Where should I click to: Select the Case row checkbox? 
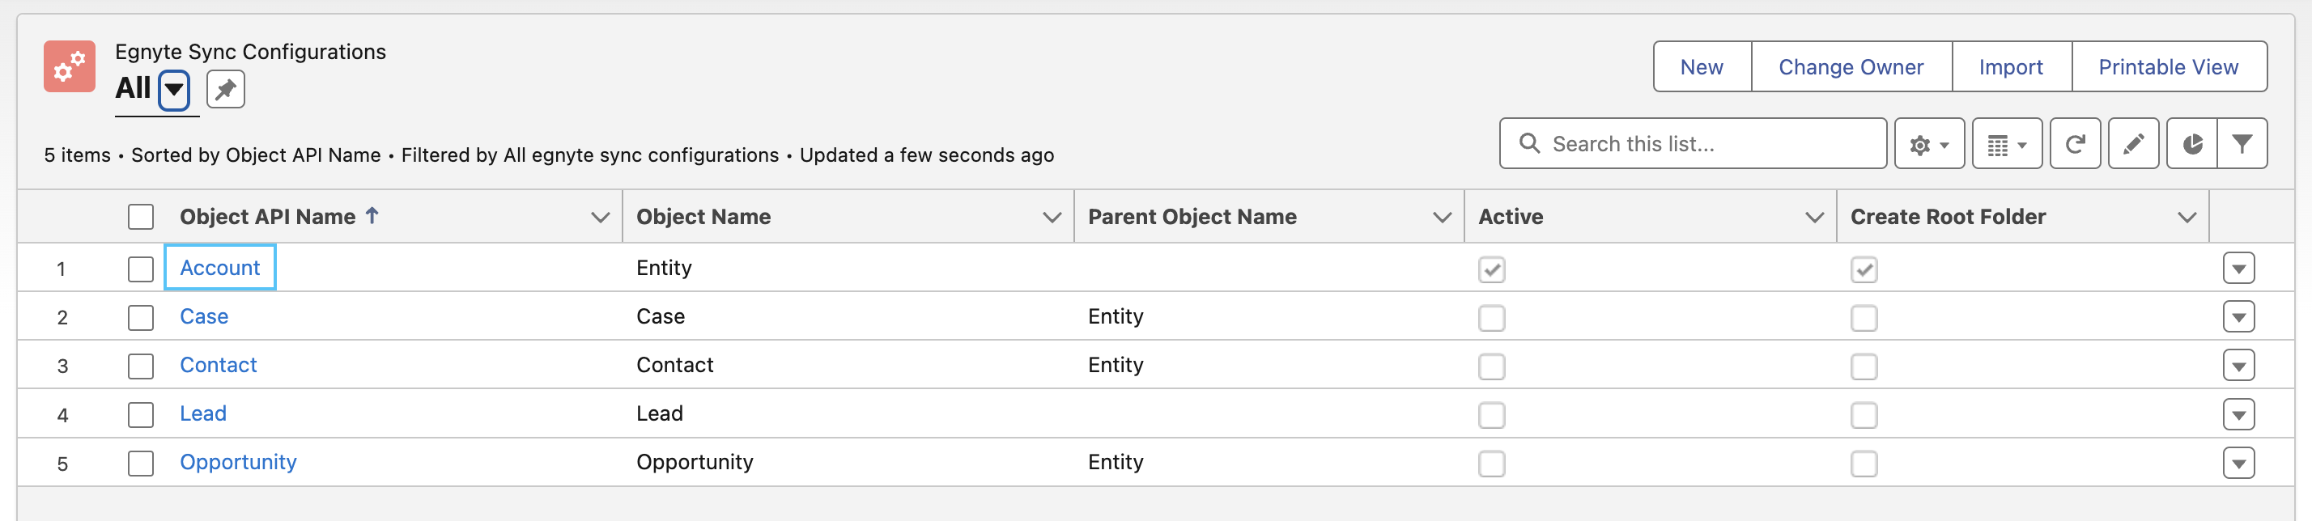tap(141, 317)
